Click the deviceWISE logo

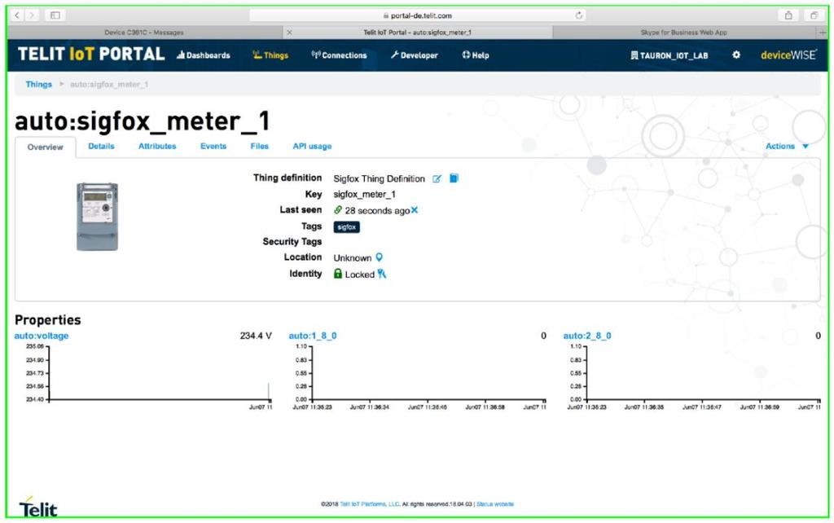788,55
